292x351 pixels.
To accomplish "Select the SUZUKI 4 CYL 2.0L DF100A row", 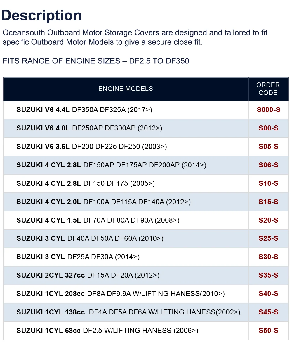I will (103, 202).
